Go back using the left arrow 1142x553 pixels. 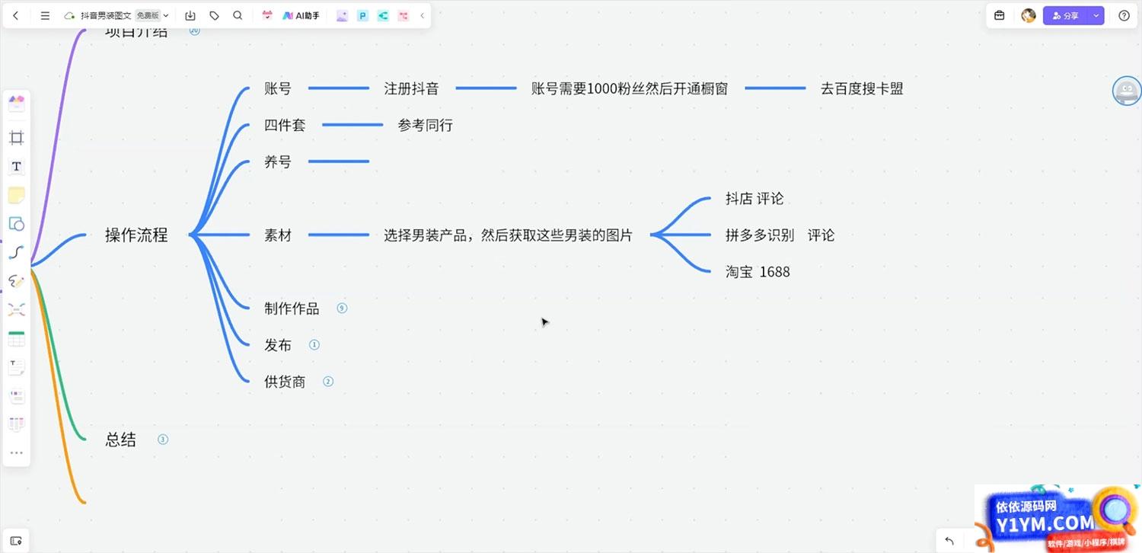15,15
